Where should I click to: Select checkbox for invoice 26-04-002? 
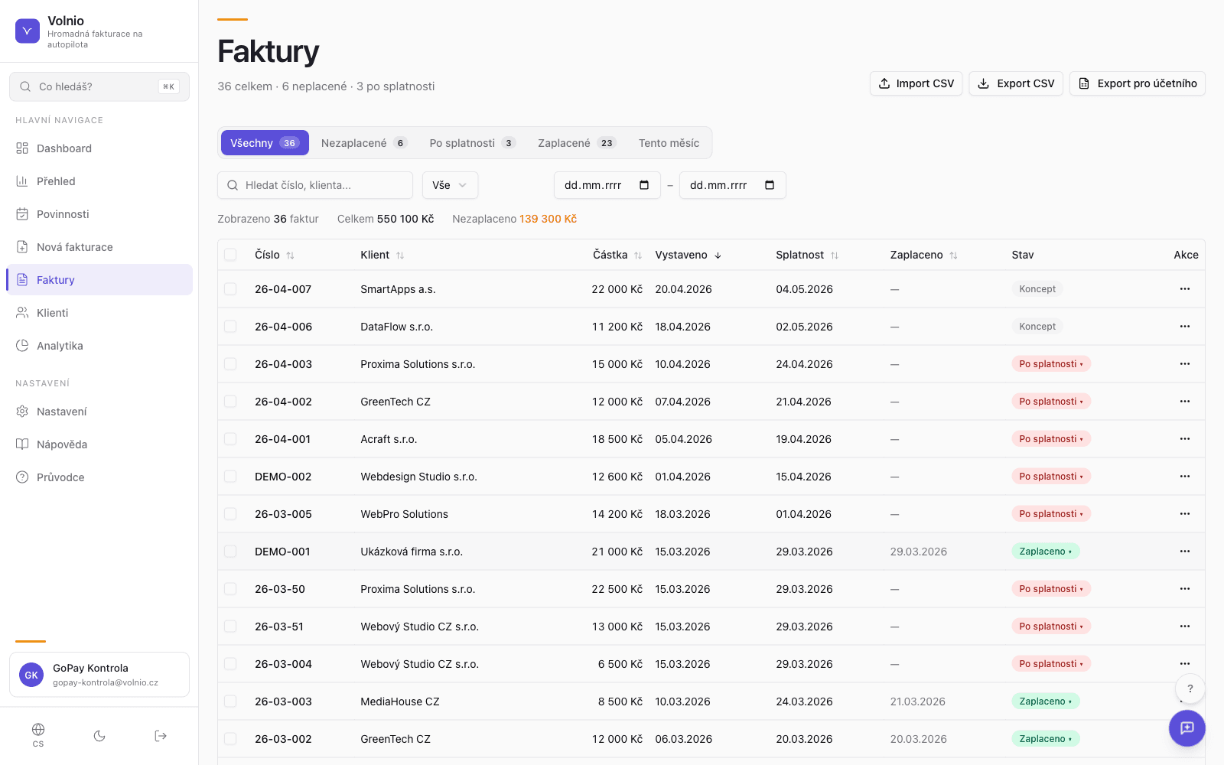point(230,402)
